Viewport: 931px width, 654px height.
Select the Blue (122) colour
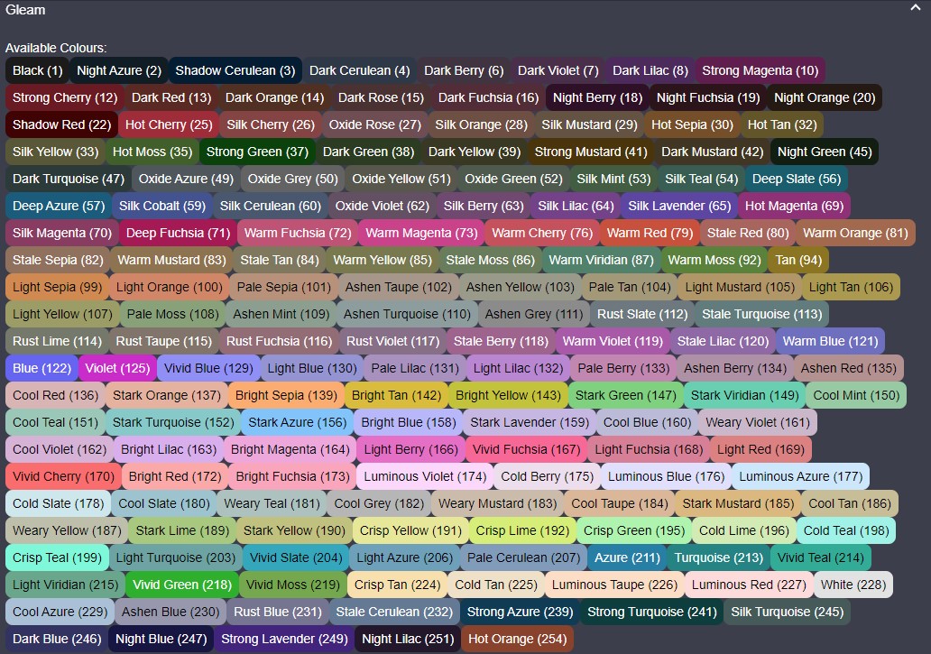[41, 369]
